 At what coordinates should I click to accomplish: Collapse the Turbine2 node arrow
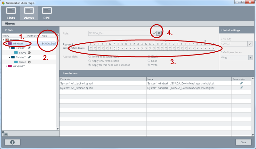[x=9, y=57]
